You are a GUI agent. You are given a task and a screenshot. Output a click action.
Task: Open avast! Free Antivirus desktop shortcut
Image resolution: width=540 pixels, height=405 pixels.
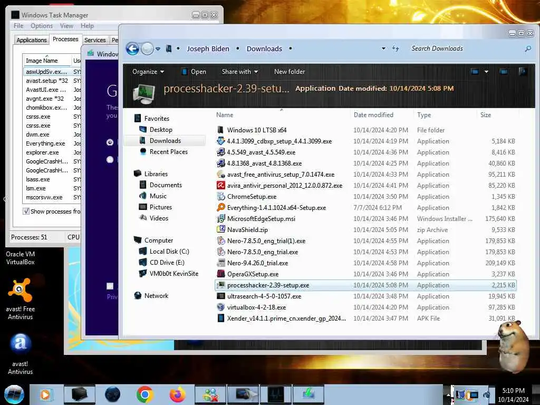pos(21,299)
